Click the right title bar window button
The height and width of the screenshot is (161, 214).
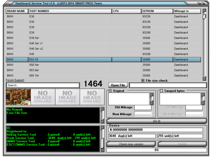[x=203, y=3]
